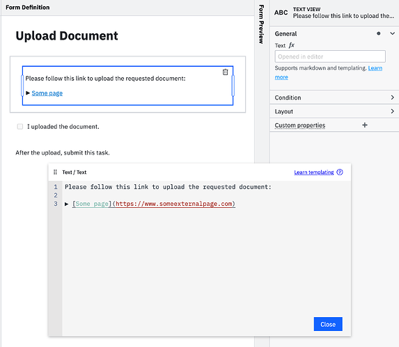
Task: Expand the Layout section
Action: [334, 111]
